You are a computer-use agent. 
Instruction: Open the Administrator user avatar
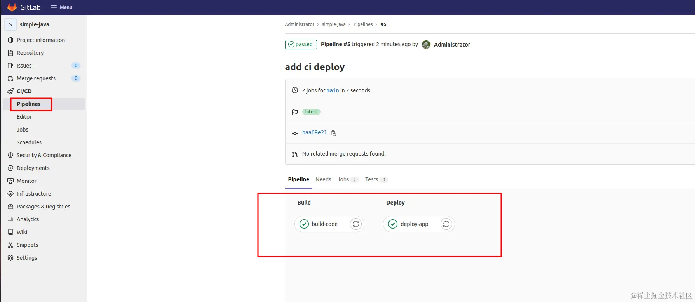tap(426, 45)
